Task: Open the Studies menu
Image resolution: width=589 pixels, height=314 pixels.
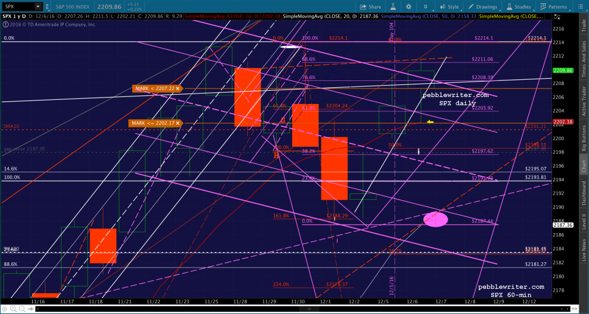Action: point(519,7)
